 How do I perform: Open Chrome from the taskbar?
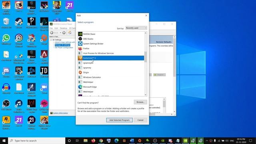(x=101, y=140)
